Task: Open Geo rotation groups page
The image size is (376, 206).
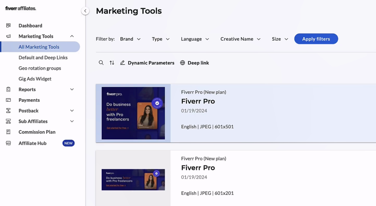Action: 40,68
